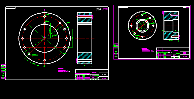Select the lower hatched area of right drawing's section view
Screen dimensions: 194x99
pyautogui.click(x=171, y=35)
